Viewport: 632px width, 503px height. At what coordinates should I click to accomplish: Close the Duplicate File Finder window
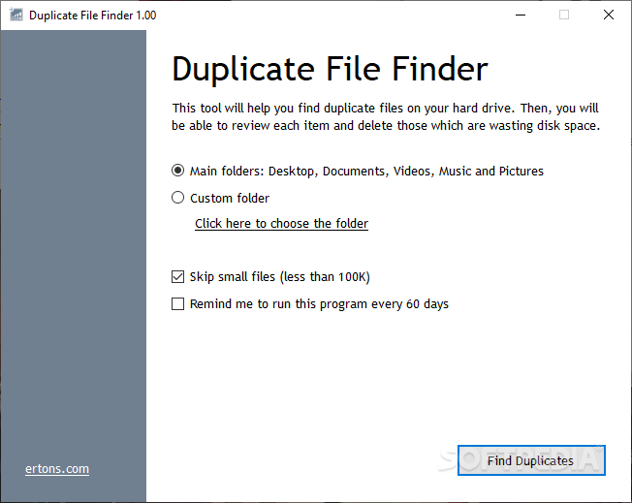pyautogui.click(x=608, y=15)
